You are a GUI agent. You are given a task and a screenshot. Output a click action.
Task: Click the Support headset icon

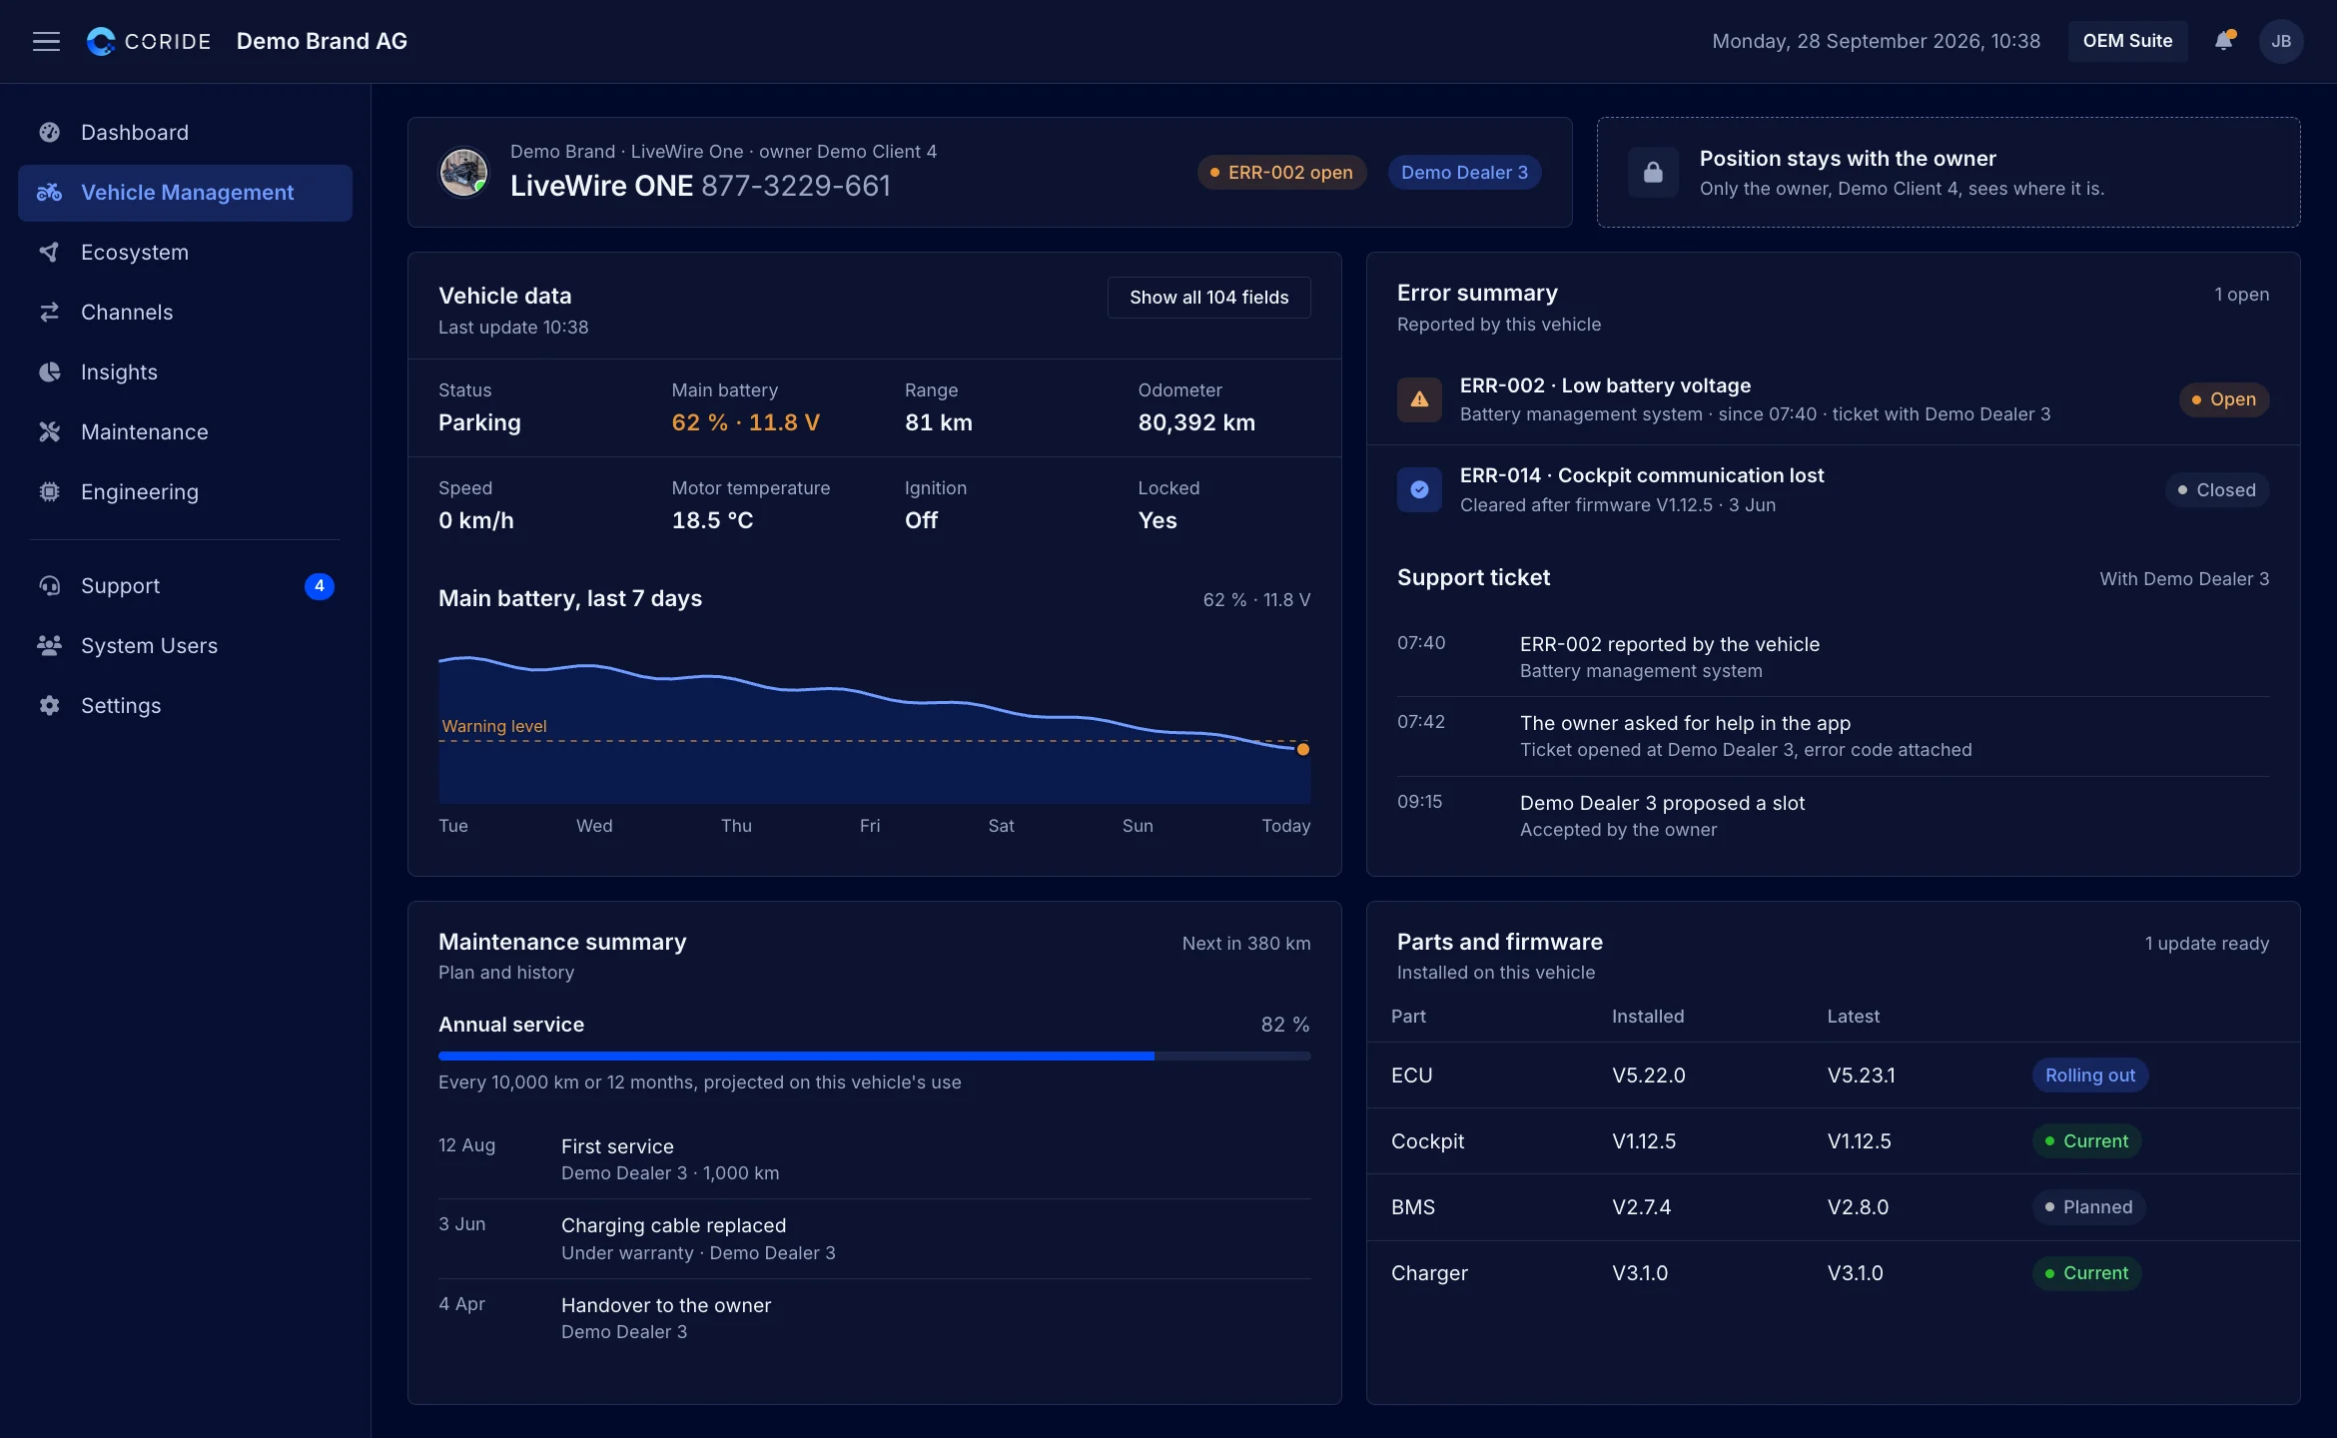(50, 586)
